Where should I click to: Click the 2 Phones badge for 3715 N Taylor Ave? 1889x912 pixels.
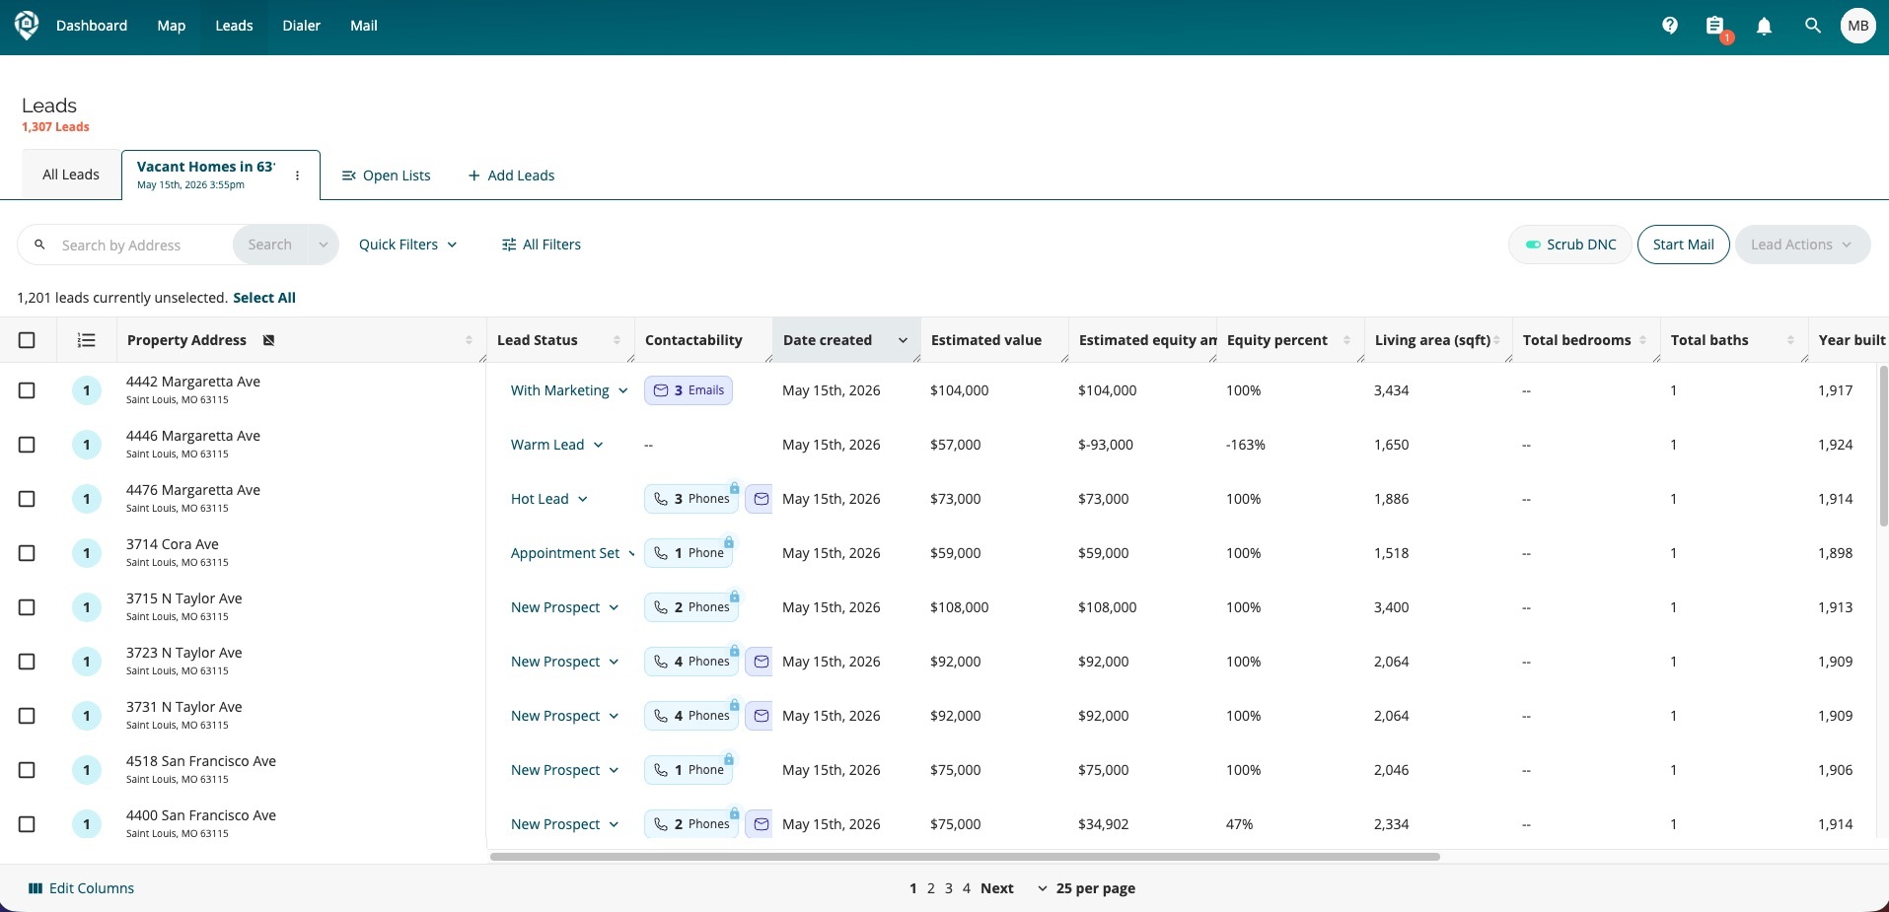[690, 607]
